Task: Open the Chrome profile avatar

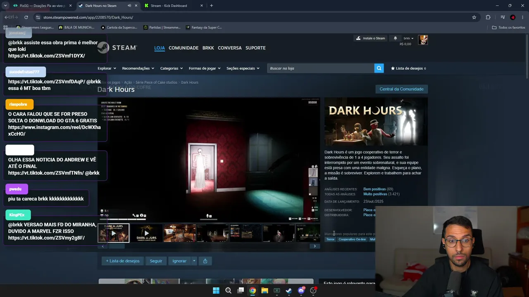Action: tap(513, 17)
